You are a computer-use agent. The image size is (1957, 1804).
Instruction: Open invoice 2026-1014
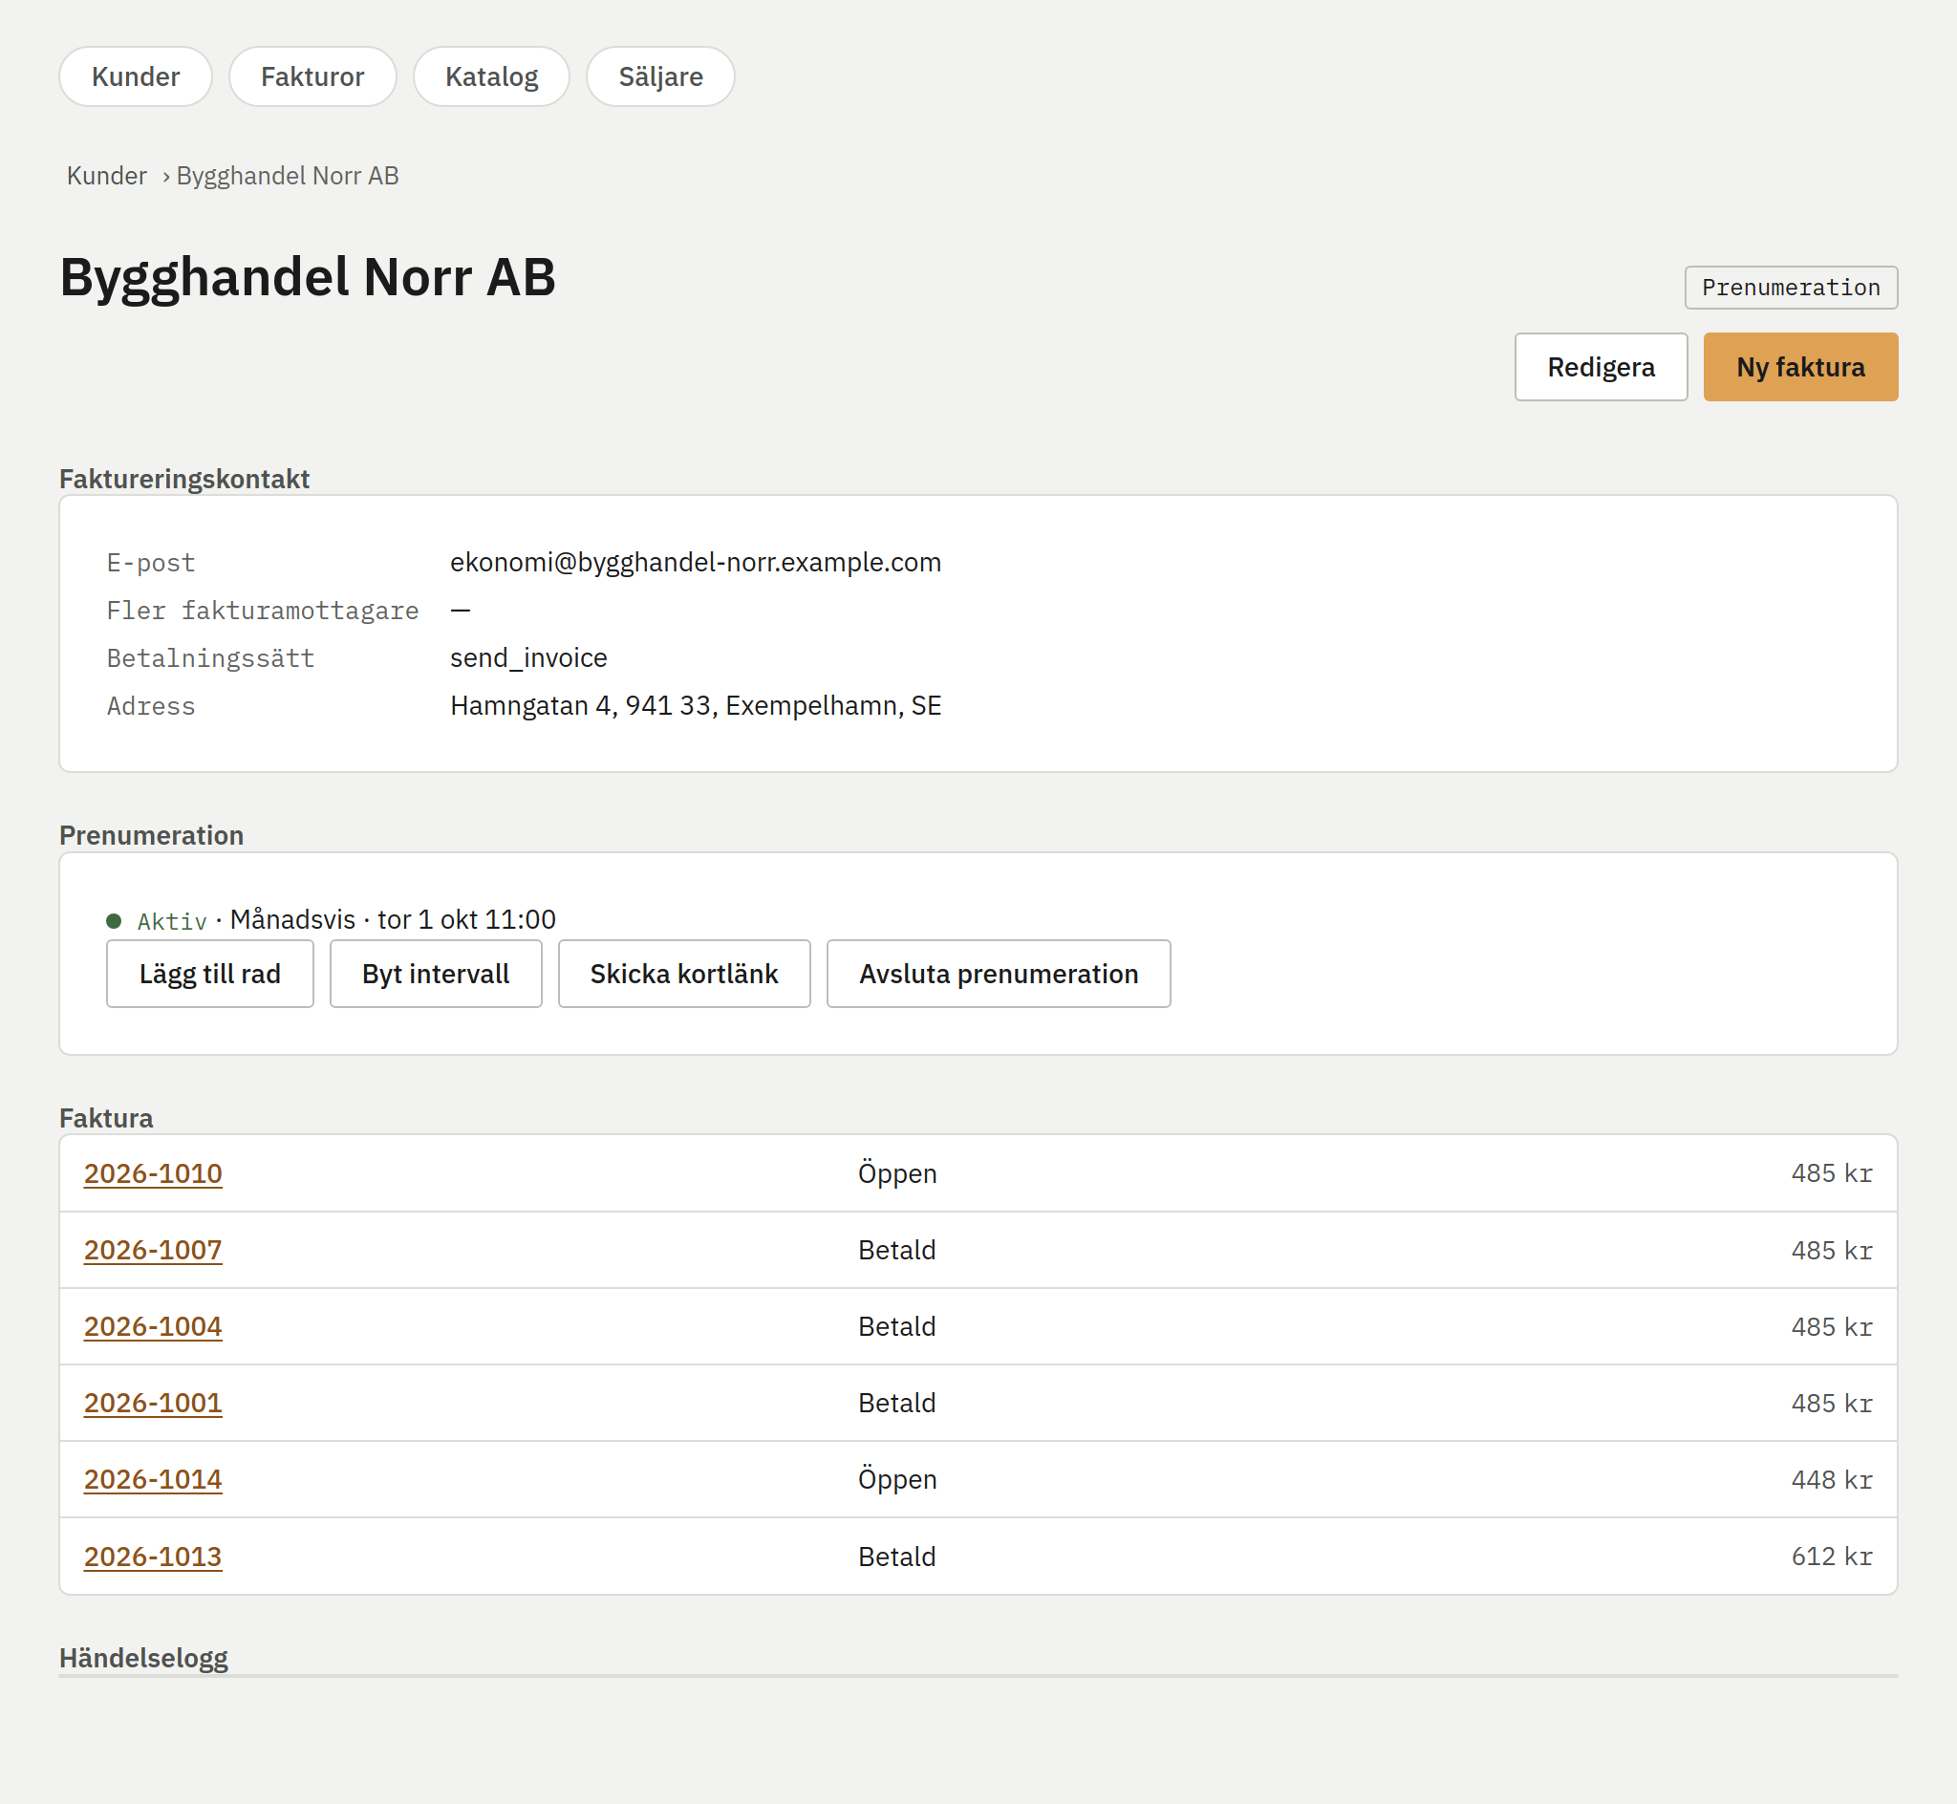coord(153,1479)
